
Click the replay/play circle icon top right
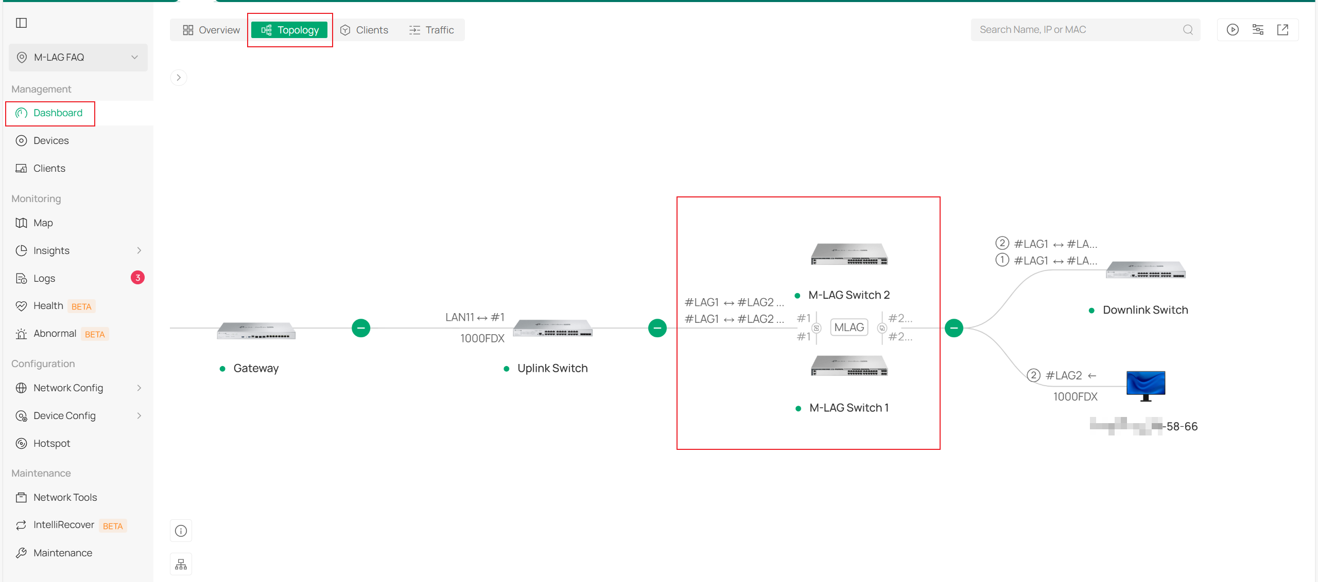pos(1233,29)
